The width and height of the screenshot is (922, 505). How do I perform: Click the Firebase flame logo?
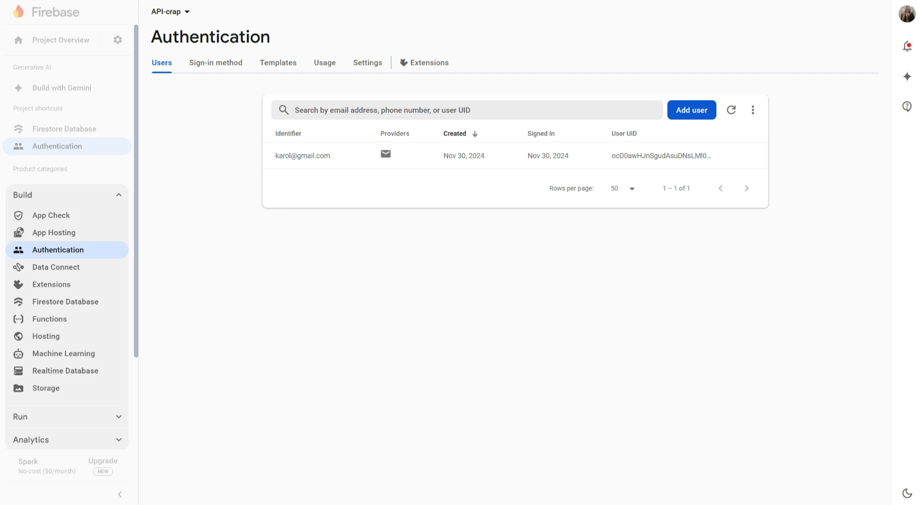click(18, 12)
